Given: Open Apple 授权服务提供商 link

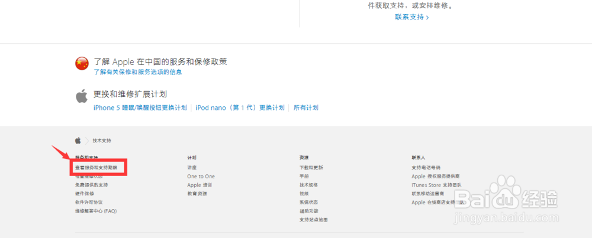Looking at the screenshot, I should (x=436, y=176).
